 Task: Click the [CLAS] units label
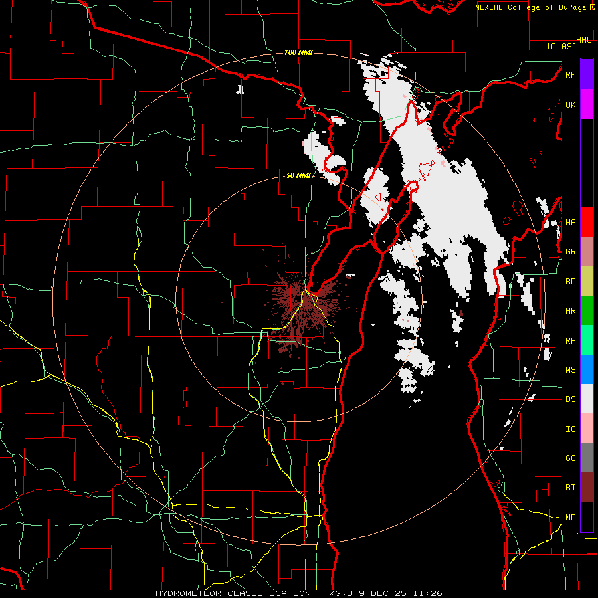[561, 46]
